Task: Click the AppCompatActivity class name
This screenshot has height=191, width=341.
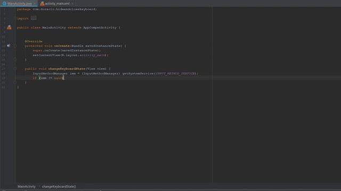Action: click(100, 28)
